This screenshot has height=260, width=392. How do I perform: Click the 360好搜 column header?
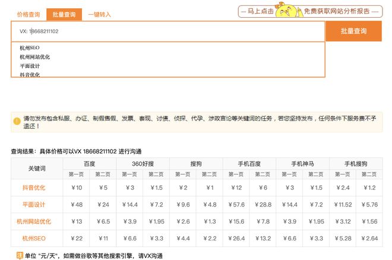tap(143, 164)
